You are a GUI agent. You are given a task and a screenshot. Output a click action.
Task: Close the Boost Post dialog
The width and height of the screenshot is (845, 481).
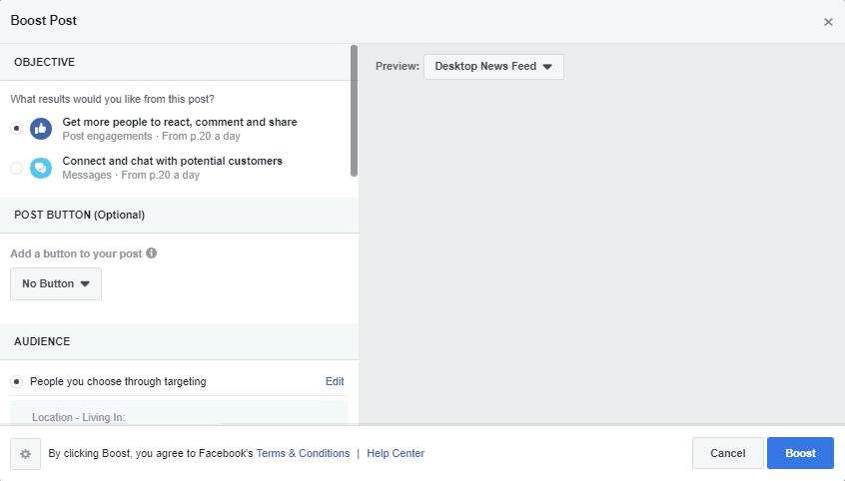[828, 22]
